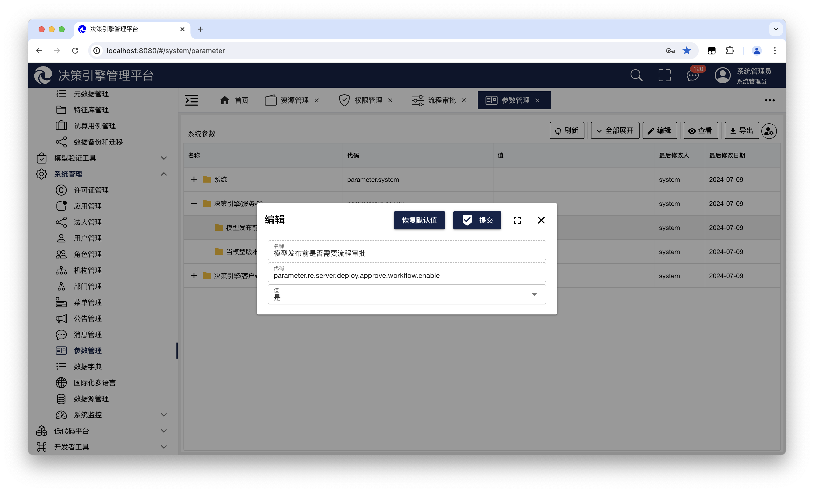This screenshot has height=492, width=814.
Task: Open message notifications with 120 badge
Action: click(x=692, y=75)
